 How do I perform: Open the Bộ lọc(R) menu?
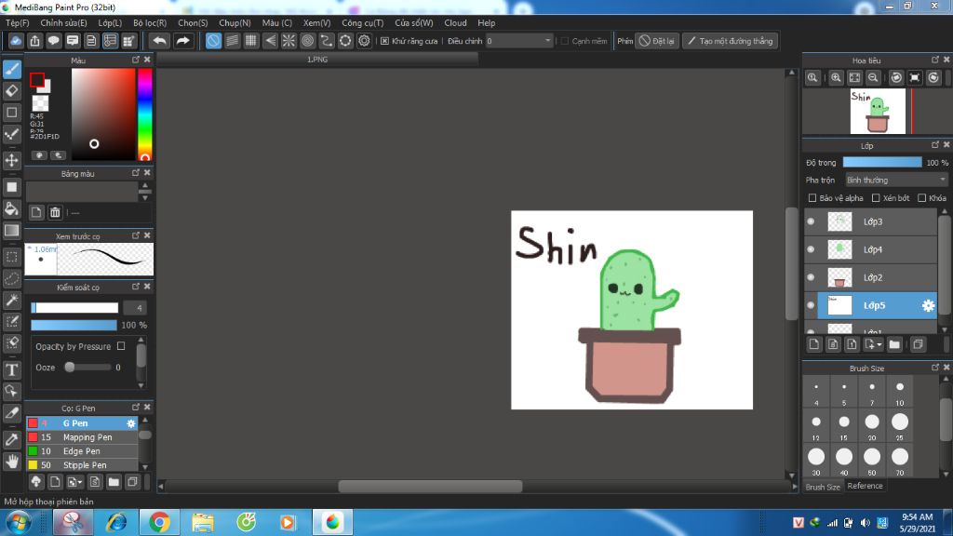150,22
